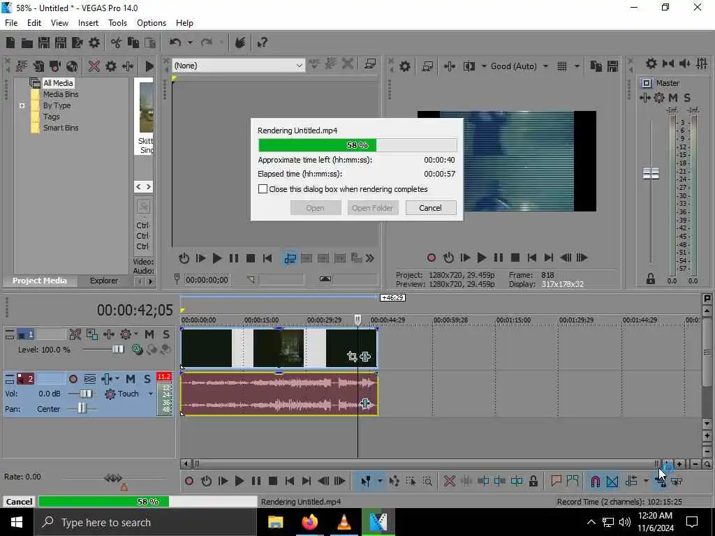The height and width of the screenshot is (536, 715).
Task: Toggle Mute M on Master bus
Action: [x=672, y=98]
